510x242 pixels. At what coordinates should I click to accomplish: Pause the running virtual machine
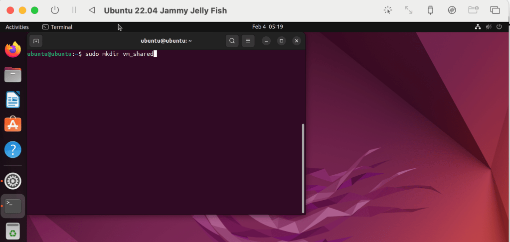[74, 10]
